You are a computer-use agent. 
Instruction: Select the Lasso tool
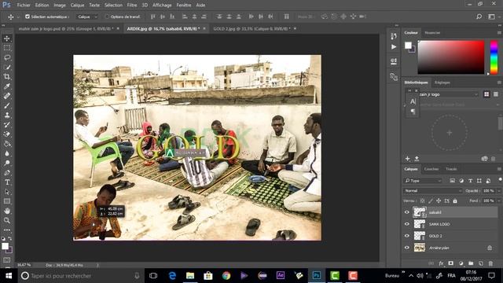coord(7,57)
